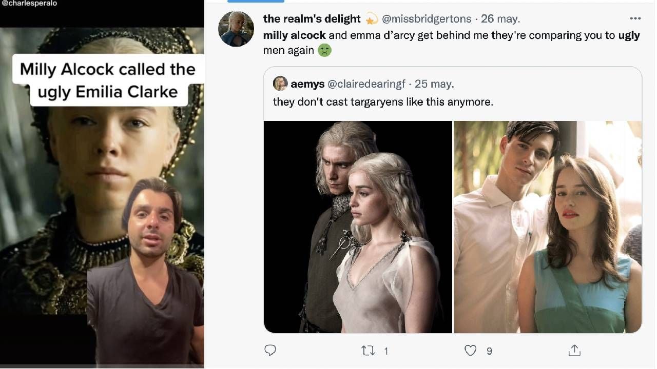657x369 pixels.
Task: Open the quoted tweet's dark-background left photo
Action: point(358,227)
